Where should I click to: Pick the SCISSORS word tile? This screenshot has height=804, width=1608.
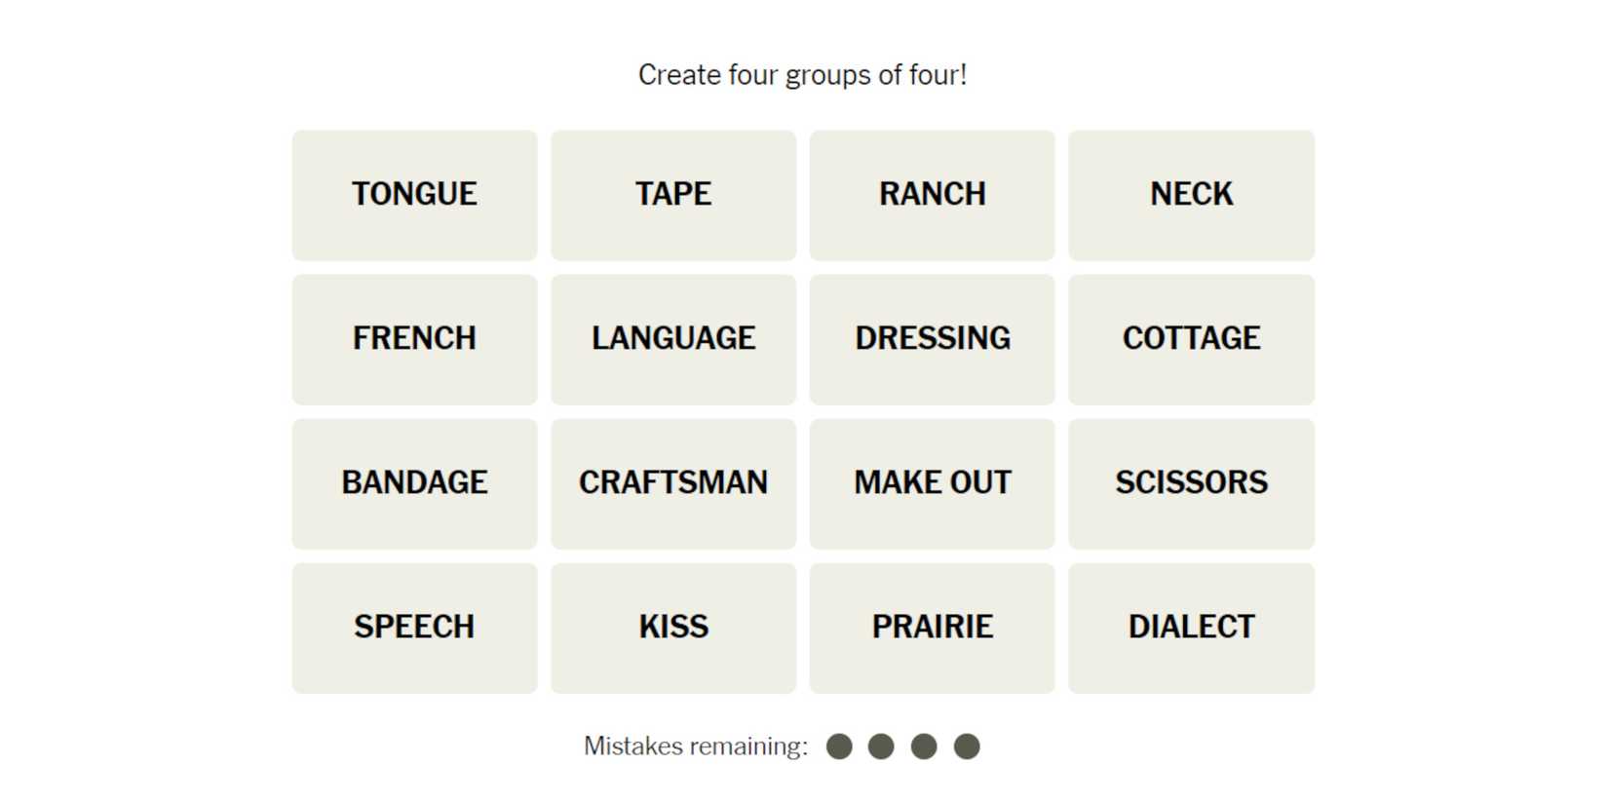(1191, 483)
